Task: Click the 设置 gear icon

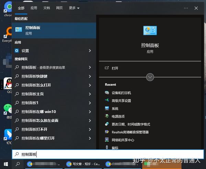Action: (x=17, y=51)
